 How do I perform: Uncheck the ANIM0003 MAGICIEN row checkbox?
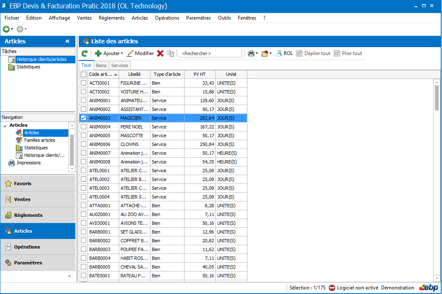tap(83, 118)
